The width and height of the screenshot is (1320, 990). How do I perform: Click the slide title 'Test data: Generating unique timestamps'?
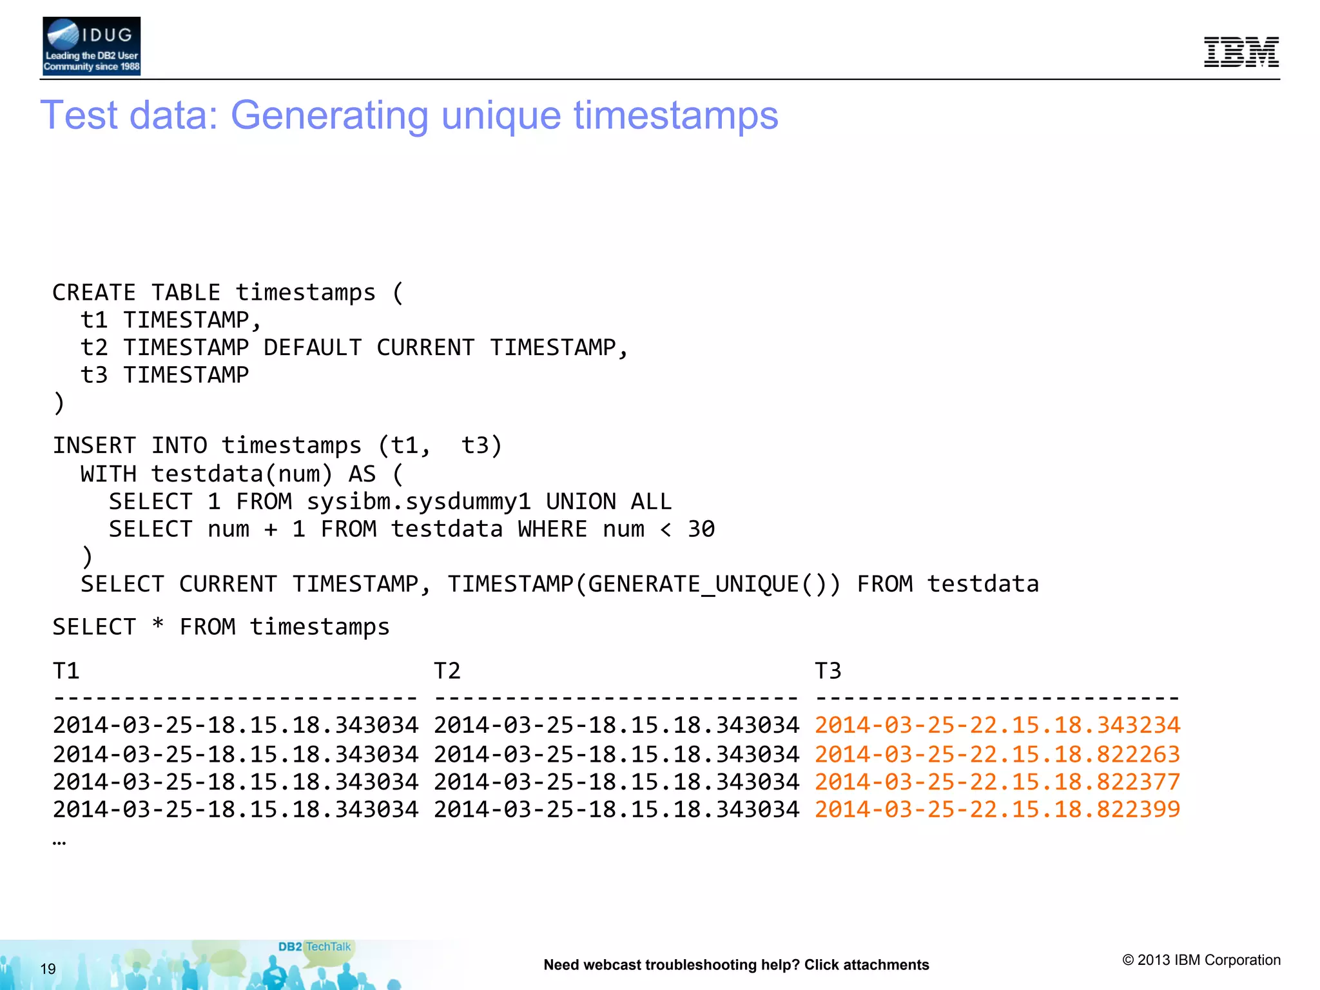tap(409, 115)
